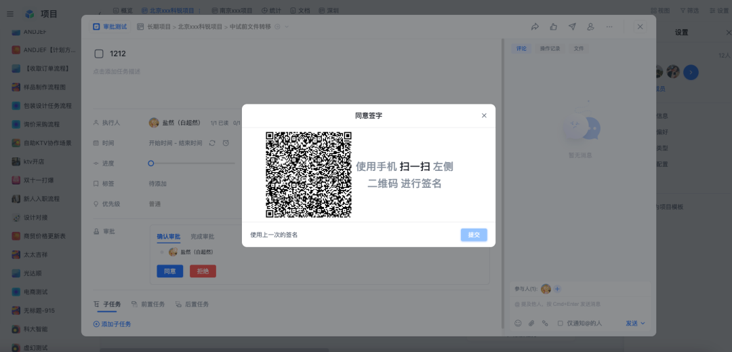Expand the breadcrumb chevron after 中试前文件转移
This screenshot has height=352, width=732.
click(x=287, y=26)
